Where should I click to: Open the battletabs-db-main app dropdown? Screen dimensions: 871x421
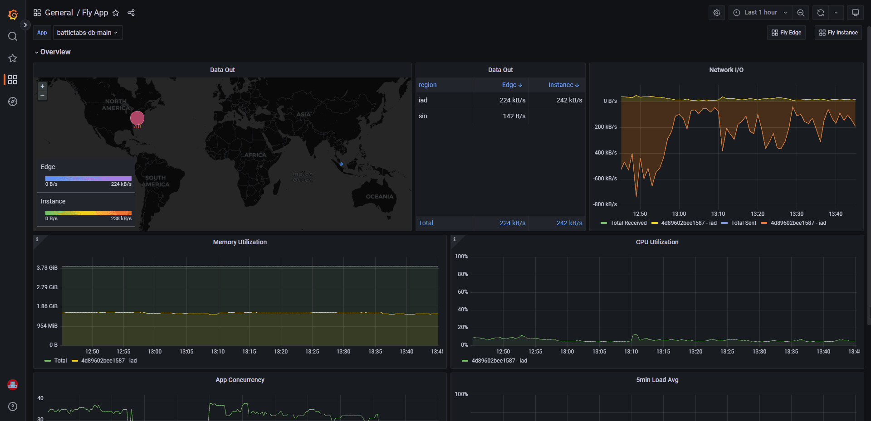pyautogui.click(x=88, y=33)
